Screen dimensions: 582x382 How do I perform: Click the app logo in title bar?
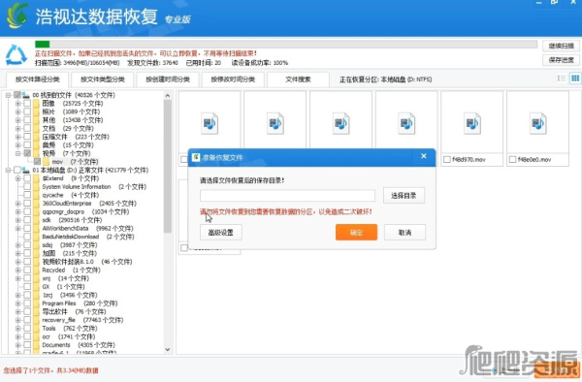pyautogui.click(x=17, y=16)
